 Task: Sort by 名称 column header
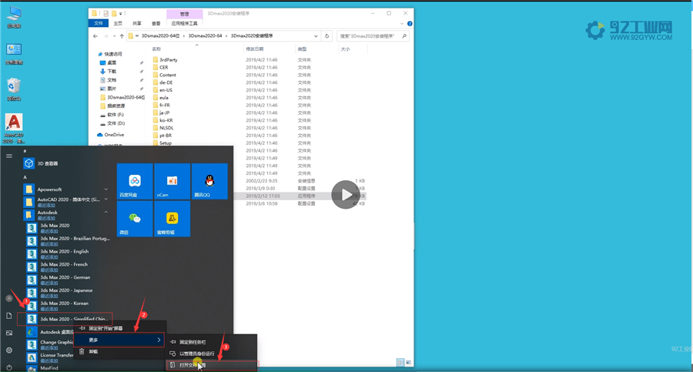pos(156,49)
